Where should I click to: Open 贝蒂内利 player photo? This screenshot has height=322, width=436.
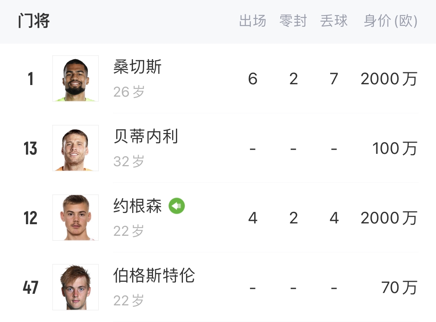coord(76,148)
